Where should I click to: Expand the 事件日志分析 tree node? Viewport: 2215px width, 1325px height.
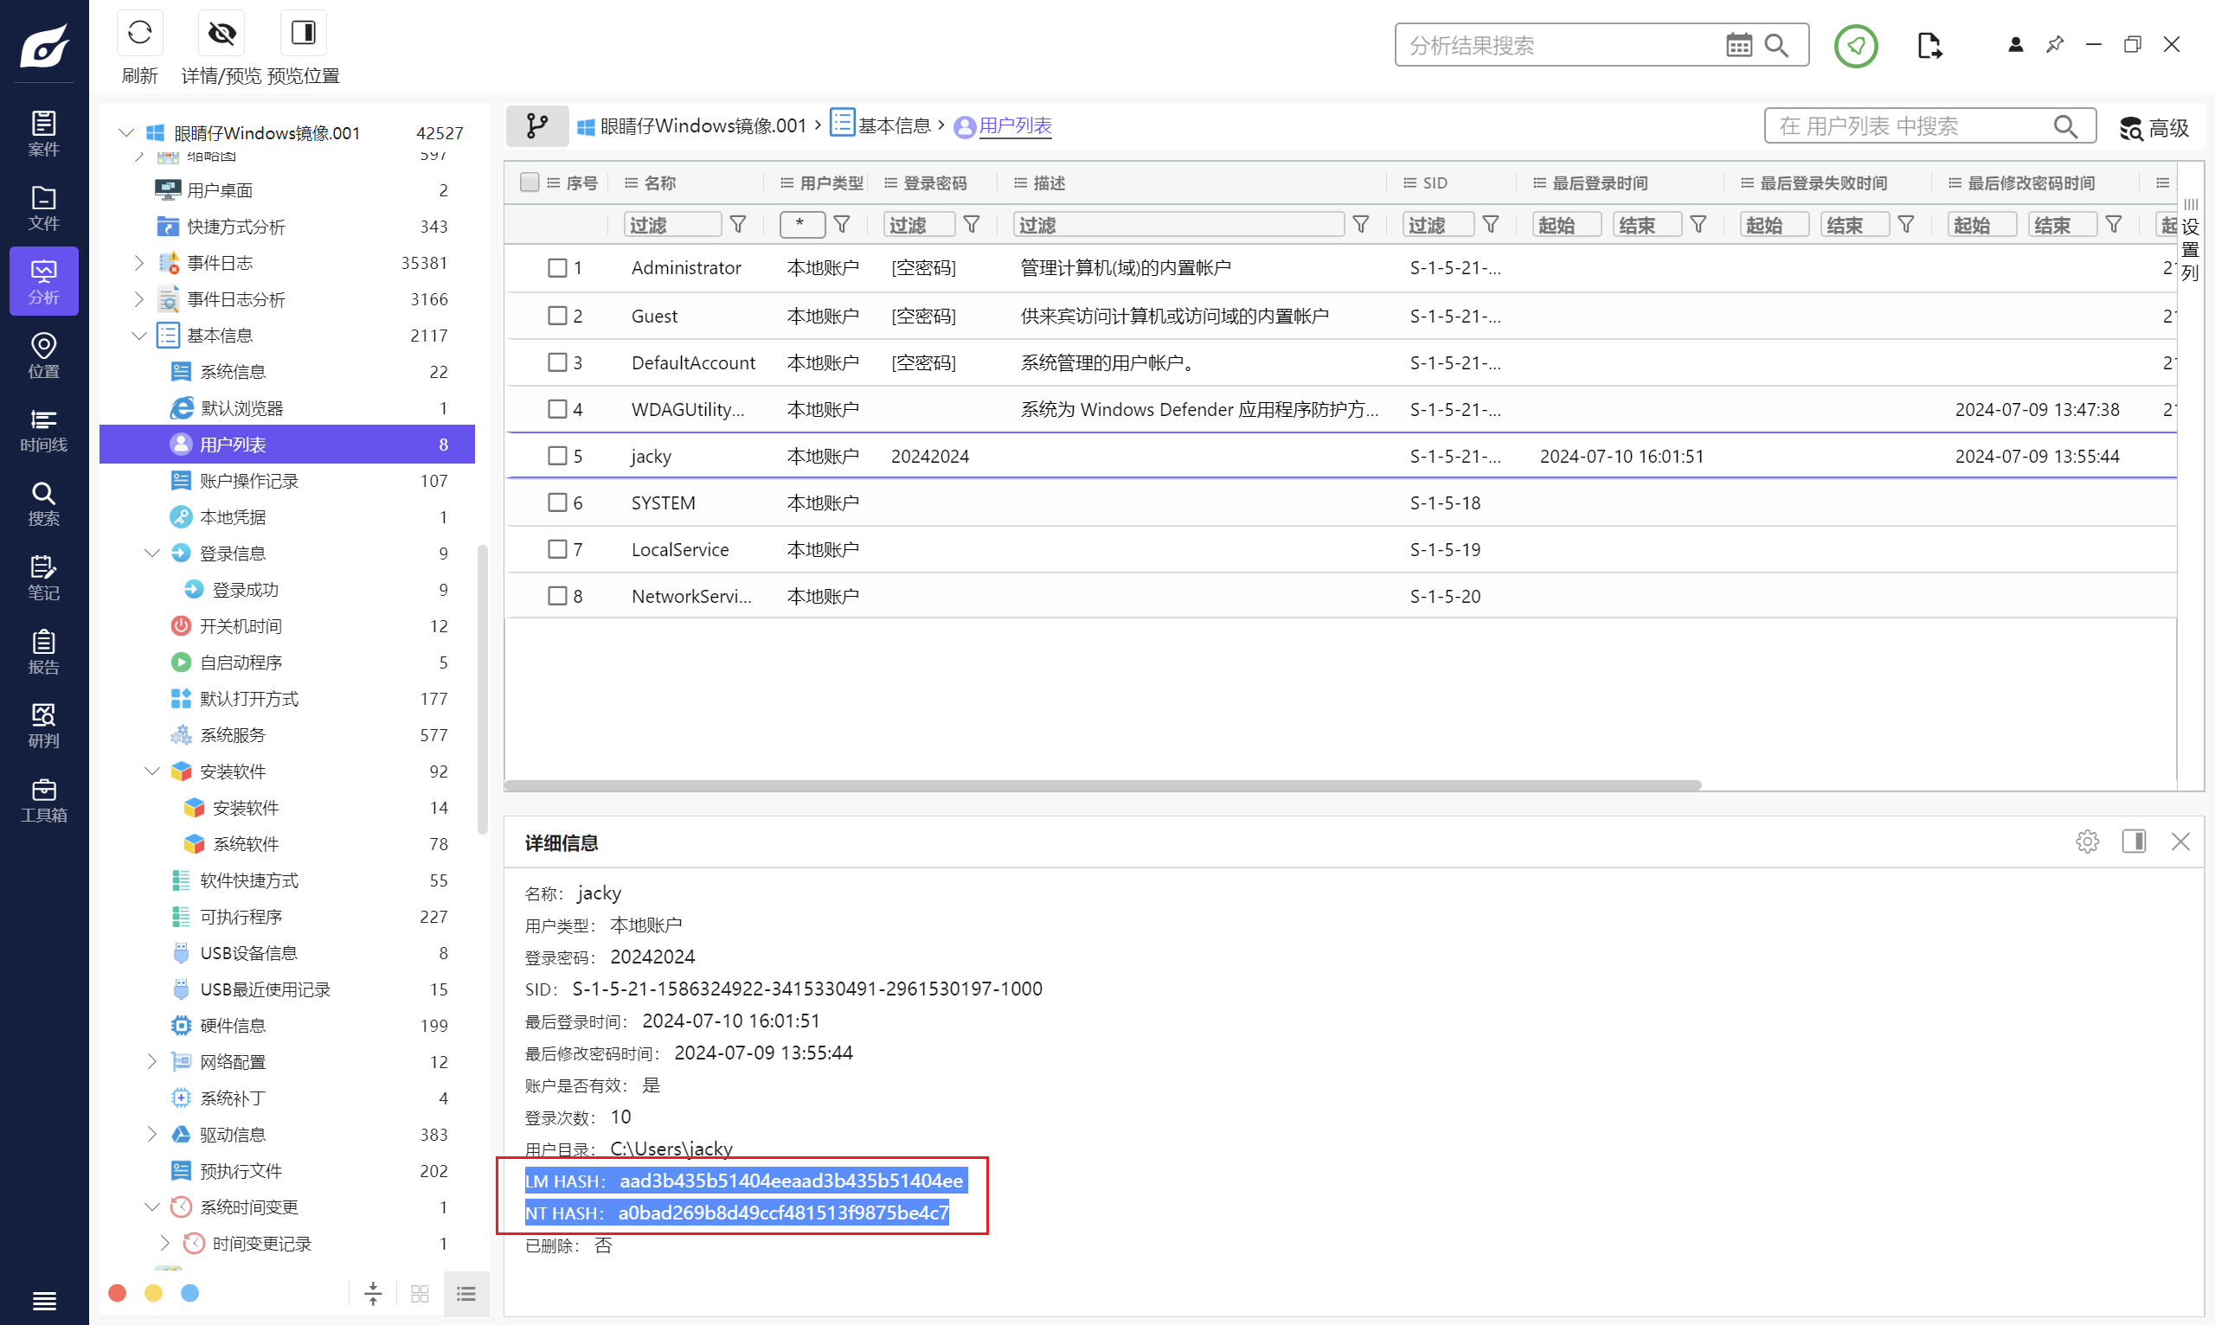pos(138,299)
